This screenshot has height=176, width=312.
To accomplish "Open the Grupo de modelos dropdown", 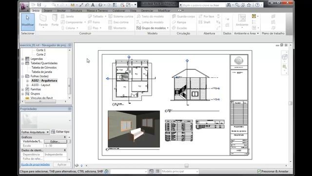I will pos(168,28).
